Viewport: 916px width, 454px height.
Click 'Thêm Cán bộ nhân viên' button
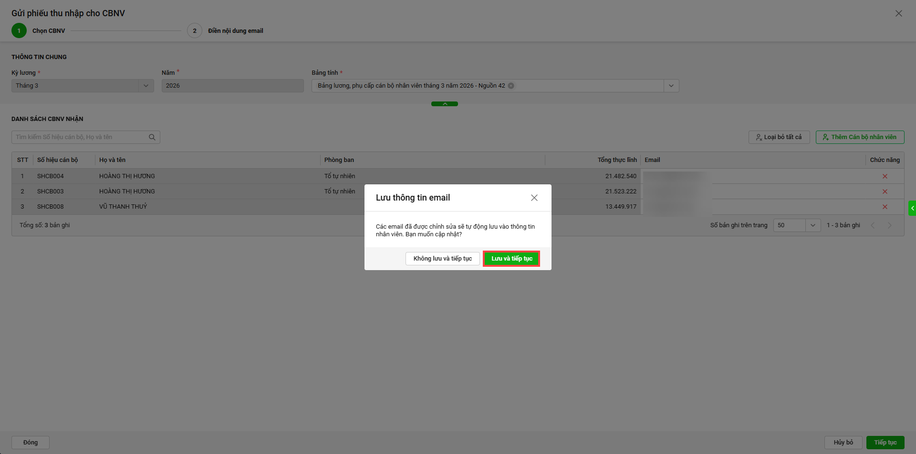pos(860,137)
